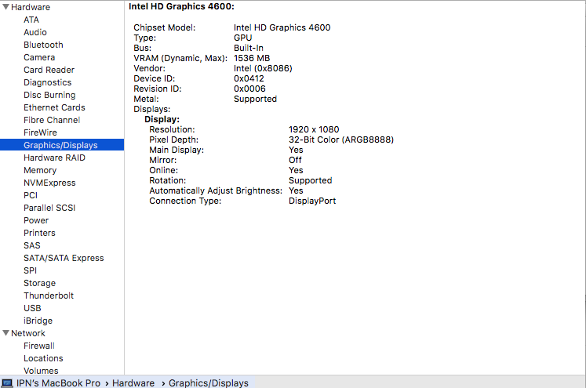The height and width of the screenshot is (388, 586).
Task: Click the Automatically Adjust Brightness label
Action: pyautogui.click(x=216, y=190)
